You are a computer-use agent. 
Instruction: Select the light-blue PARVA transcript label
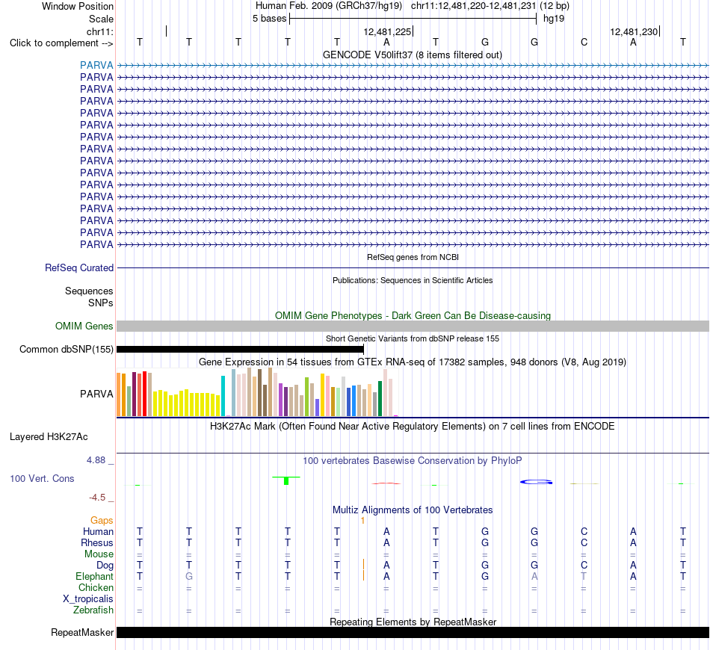pyautogui.click(x=96, y=65)
